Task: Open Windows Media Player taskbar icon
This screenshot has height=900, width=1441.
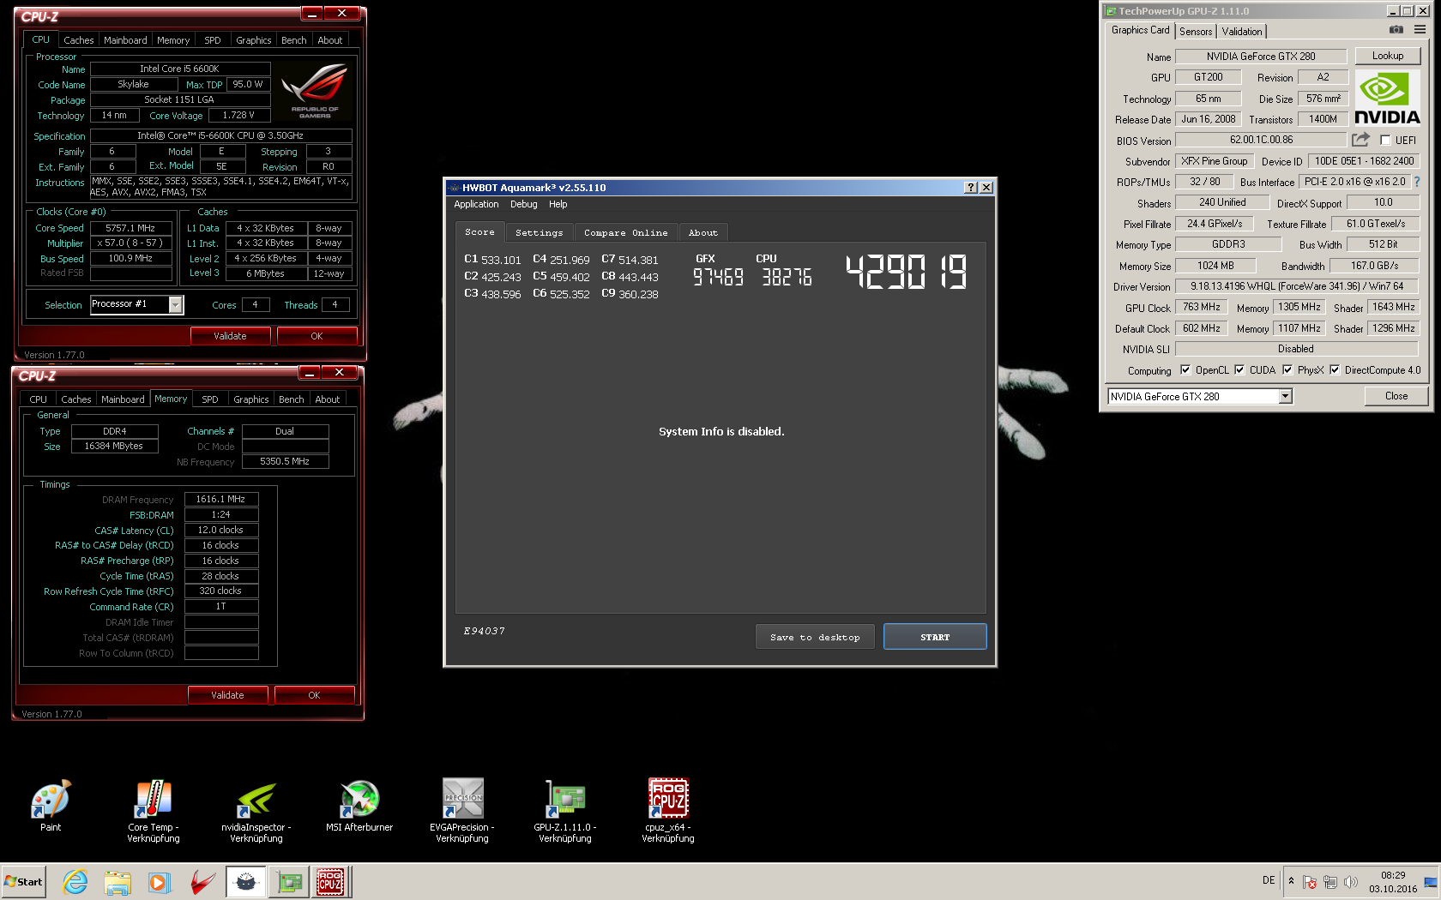Action: (160, 882)
